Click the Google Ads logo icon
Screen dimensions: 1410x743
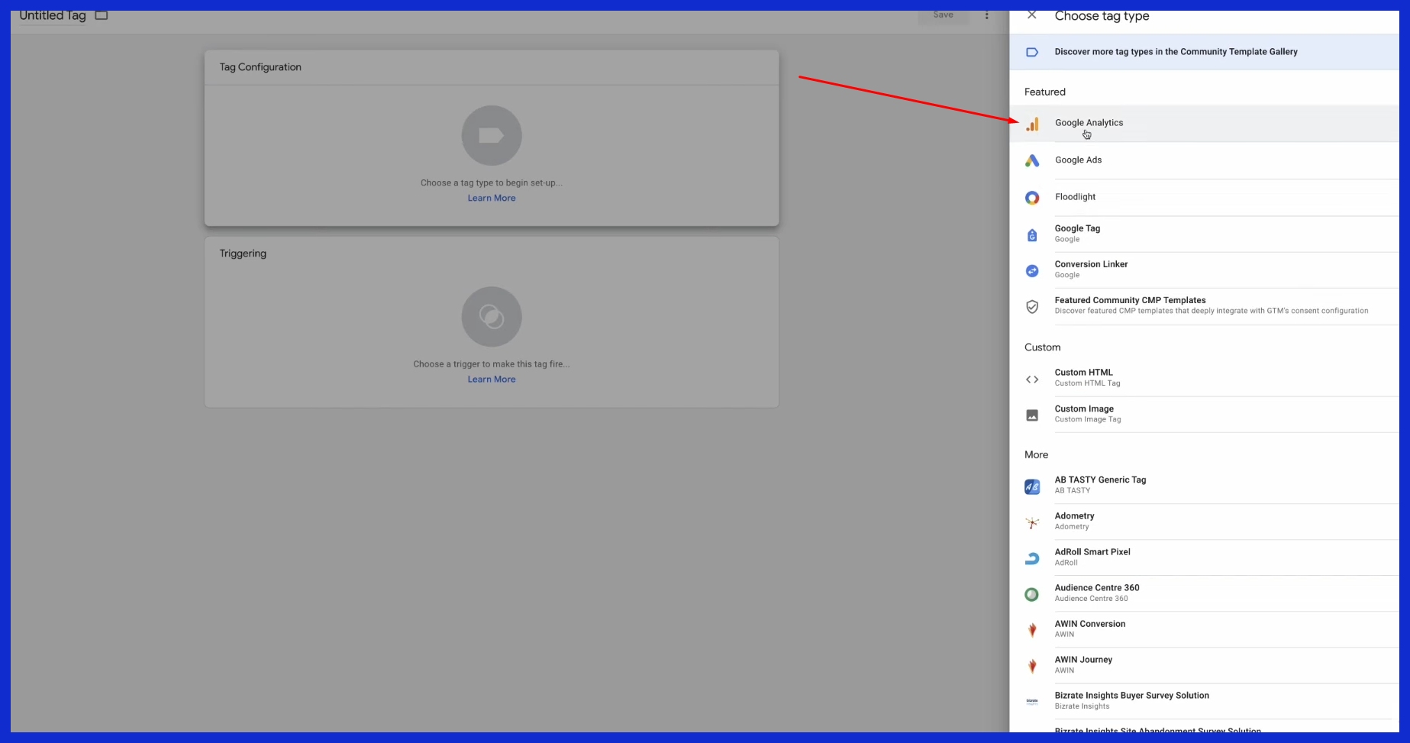(1032, 160)
